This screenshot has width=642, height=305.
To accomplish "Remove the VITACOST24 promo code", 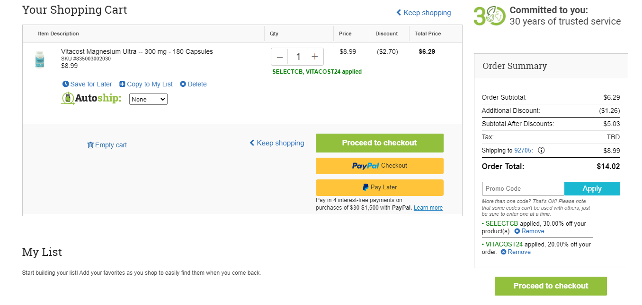I will 516,252.
